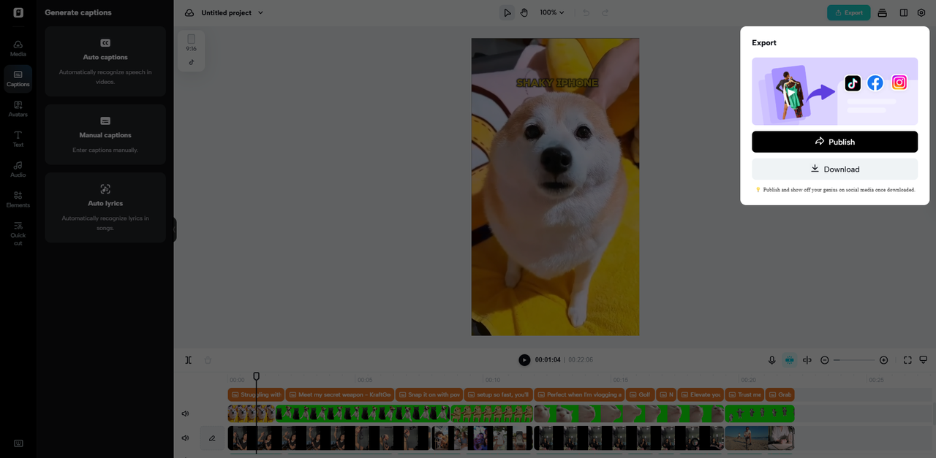Switch to the Media tab
This screenshot has width=936, height=458.
coord(18,47)
